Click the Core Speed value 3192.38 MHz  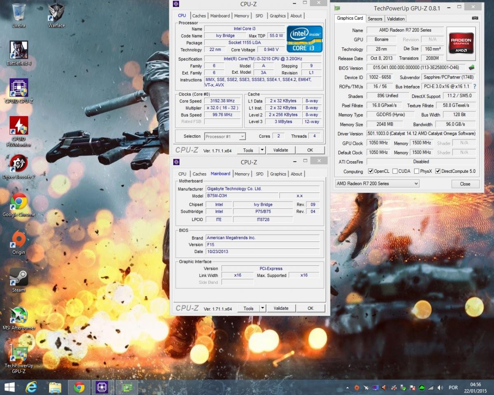click(222, 101)
